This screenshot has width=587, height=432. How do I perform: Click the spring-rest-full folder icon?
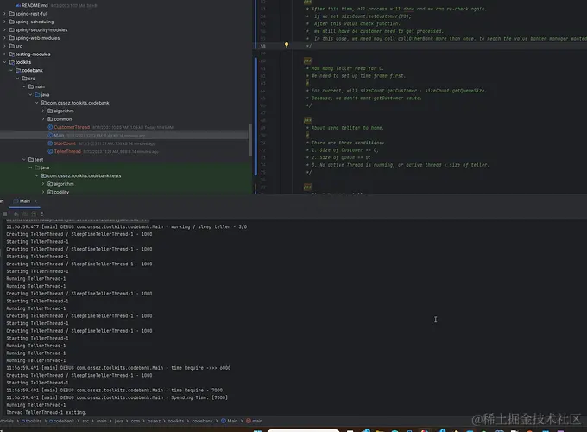coord(12,14)
